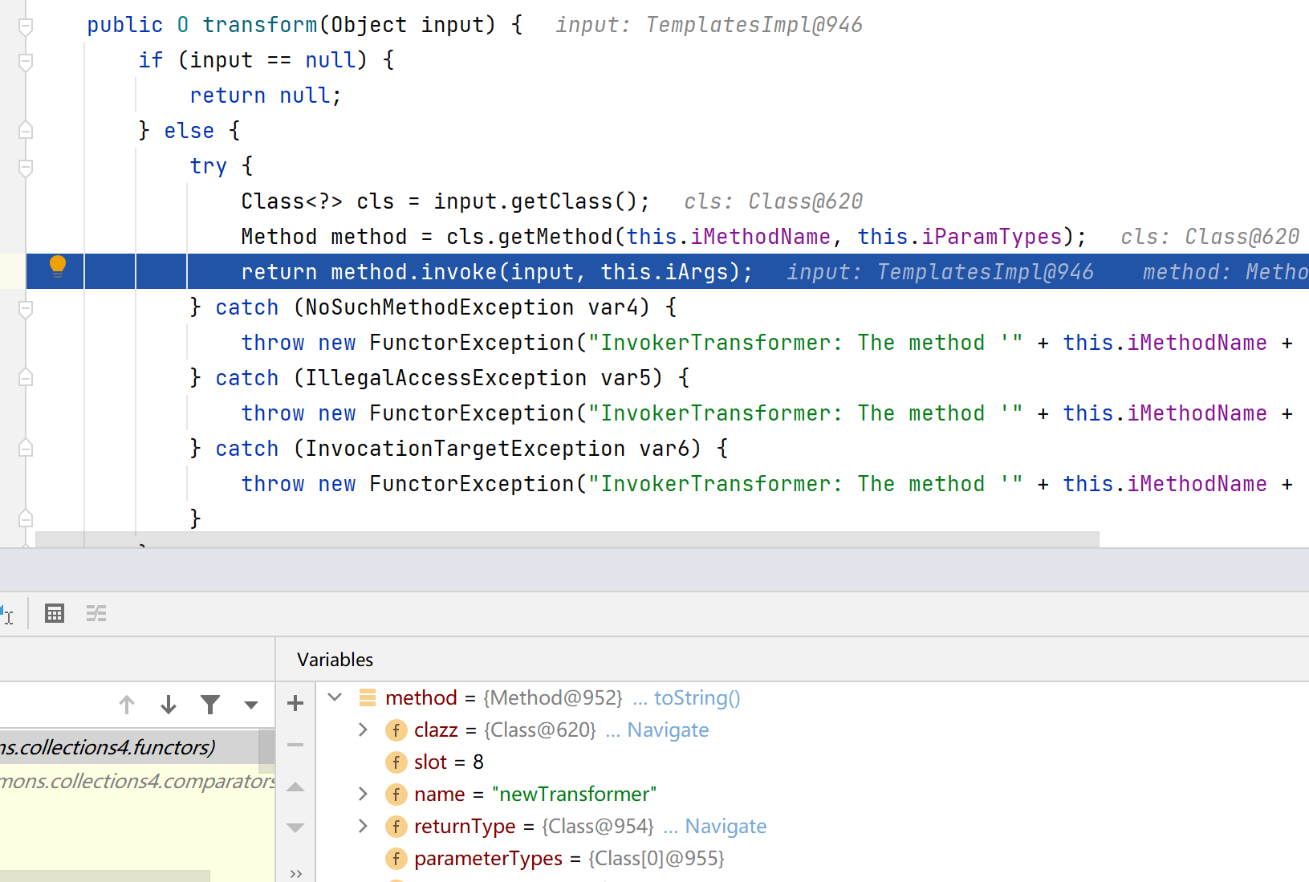Image resolution: width=1309 pixels, height=882 pixels.
Task: Click the inline hint cls: Class@620 after getClass()
Action: 774,201
